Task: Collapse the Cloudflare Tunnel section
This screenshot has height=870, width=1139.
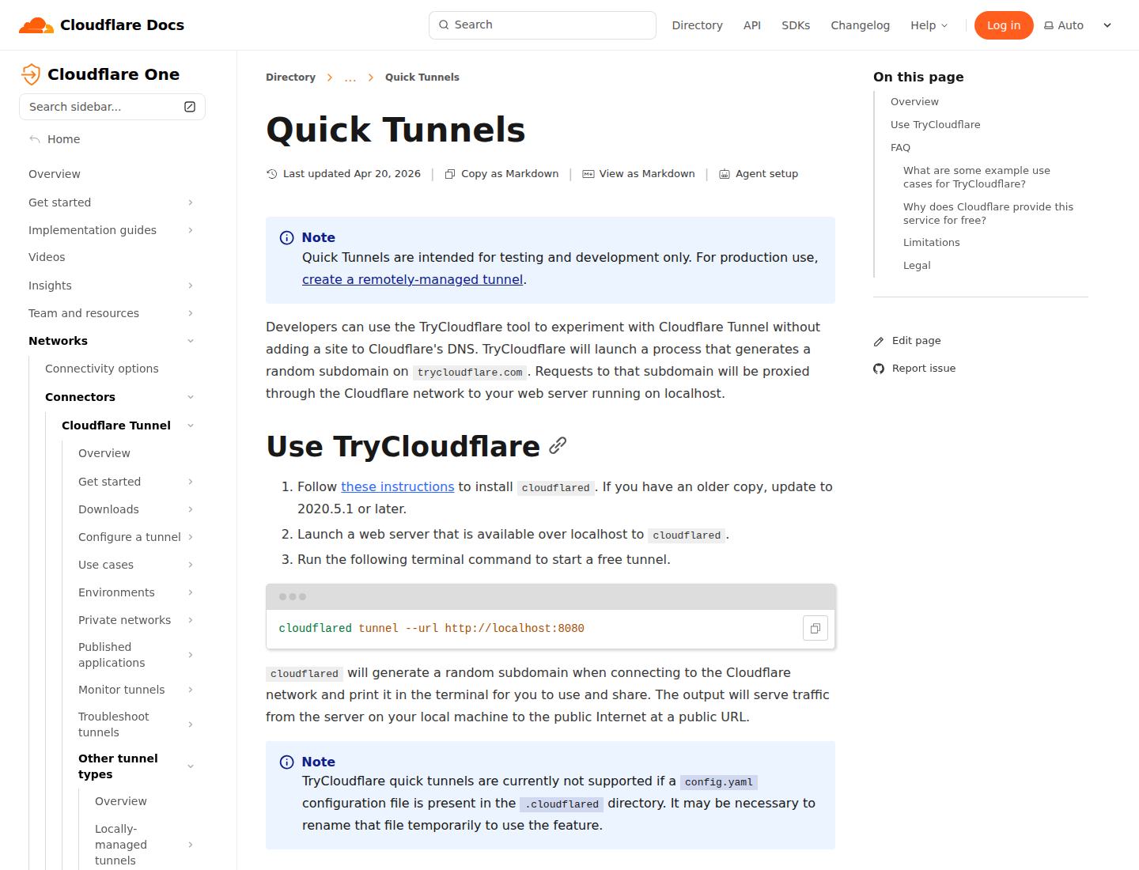Action: click(x=191, y=426)
